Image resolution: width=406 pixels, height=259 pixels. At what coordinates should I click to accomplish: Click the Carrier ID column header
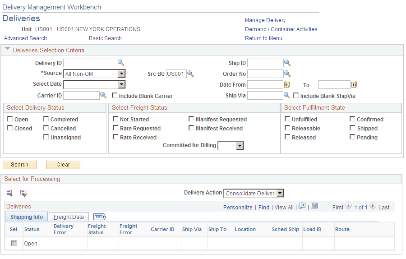[162, 229]
